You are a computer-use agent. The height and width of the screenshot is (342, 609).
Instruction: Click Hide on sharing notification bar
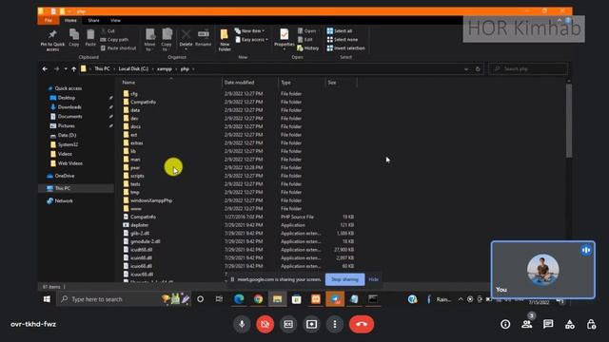pyautogui.click(x=374, y=279)
